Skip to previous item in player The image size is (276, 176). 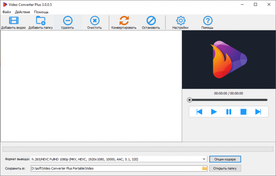click(x=199, y=112)
